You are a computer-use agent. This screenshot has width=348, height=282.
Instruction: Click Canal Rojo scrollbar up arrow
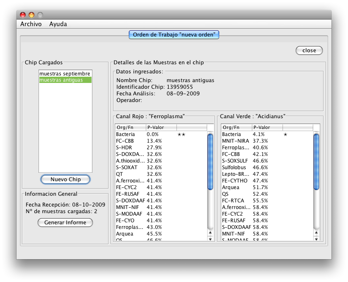click(210, 233)
